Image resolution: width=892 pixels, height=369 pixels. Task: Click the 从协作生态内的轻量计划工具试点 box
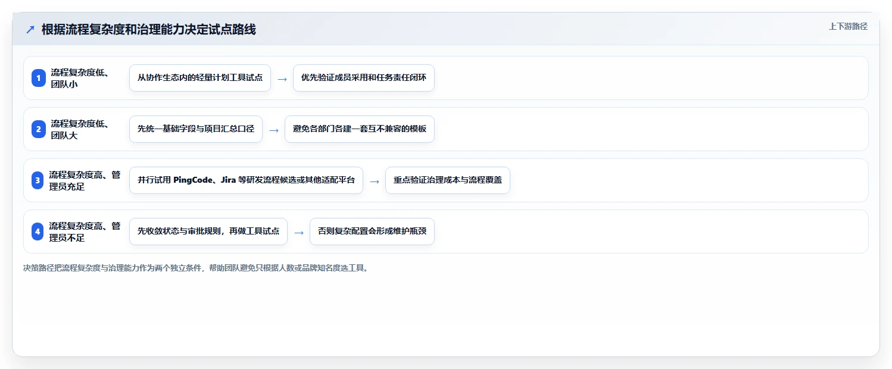click(x=200, y=78)
